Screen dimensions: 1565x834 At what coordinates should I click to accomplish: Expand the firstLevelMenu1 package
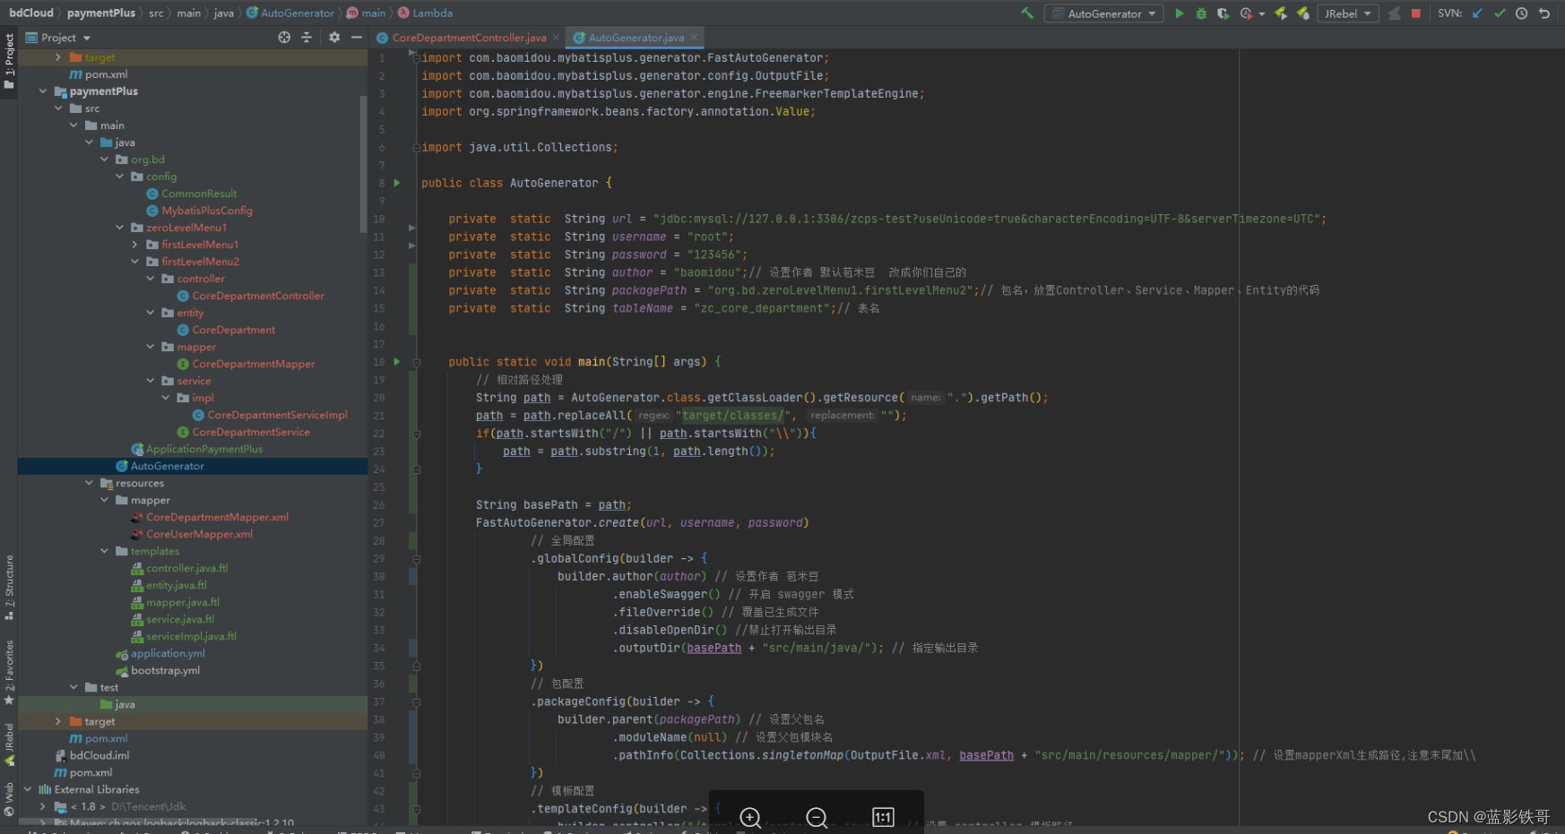pos(135,245)
